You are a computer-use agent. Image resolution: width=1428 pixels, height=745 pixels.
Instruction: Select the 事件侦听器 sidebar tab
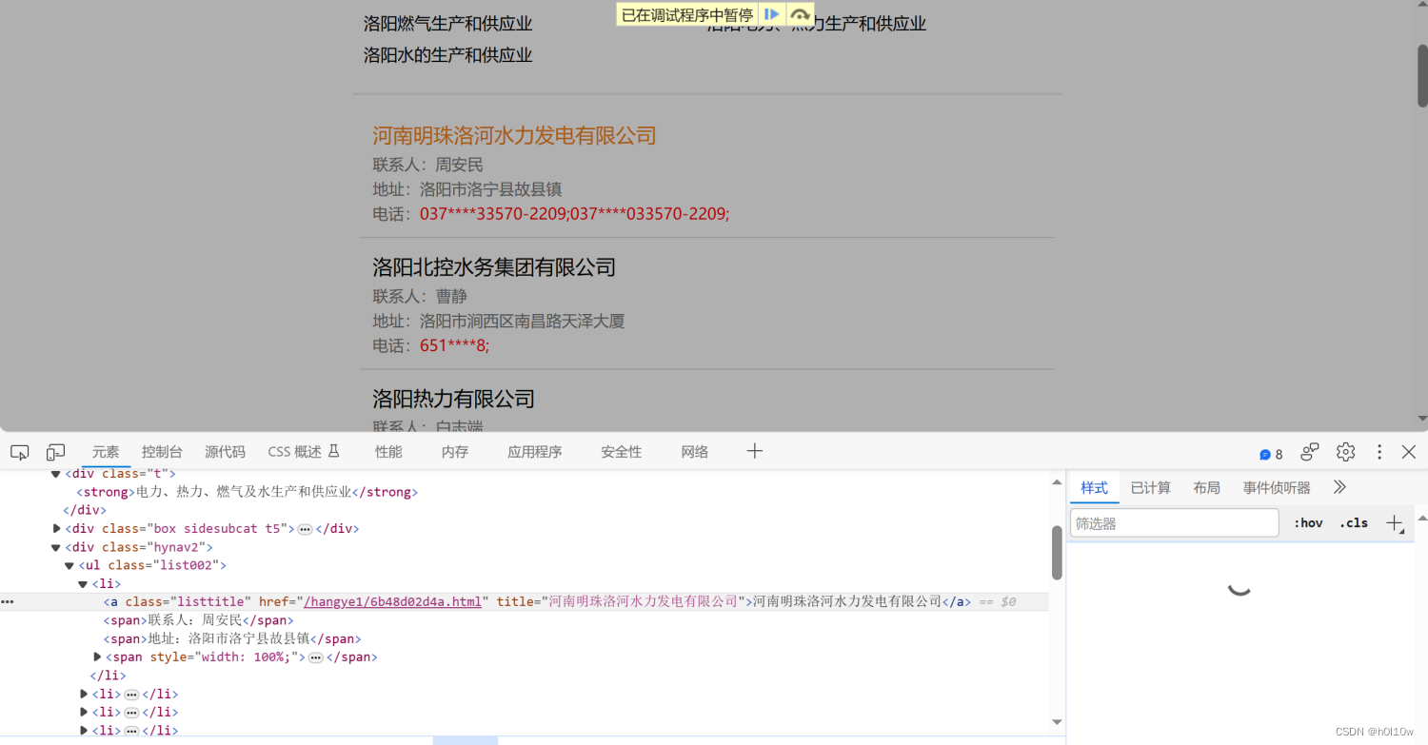click(1277, 488)
